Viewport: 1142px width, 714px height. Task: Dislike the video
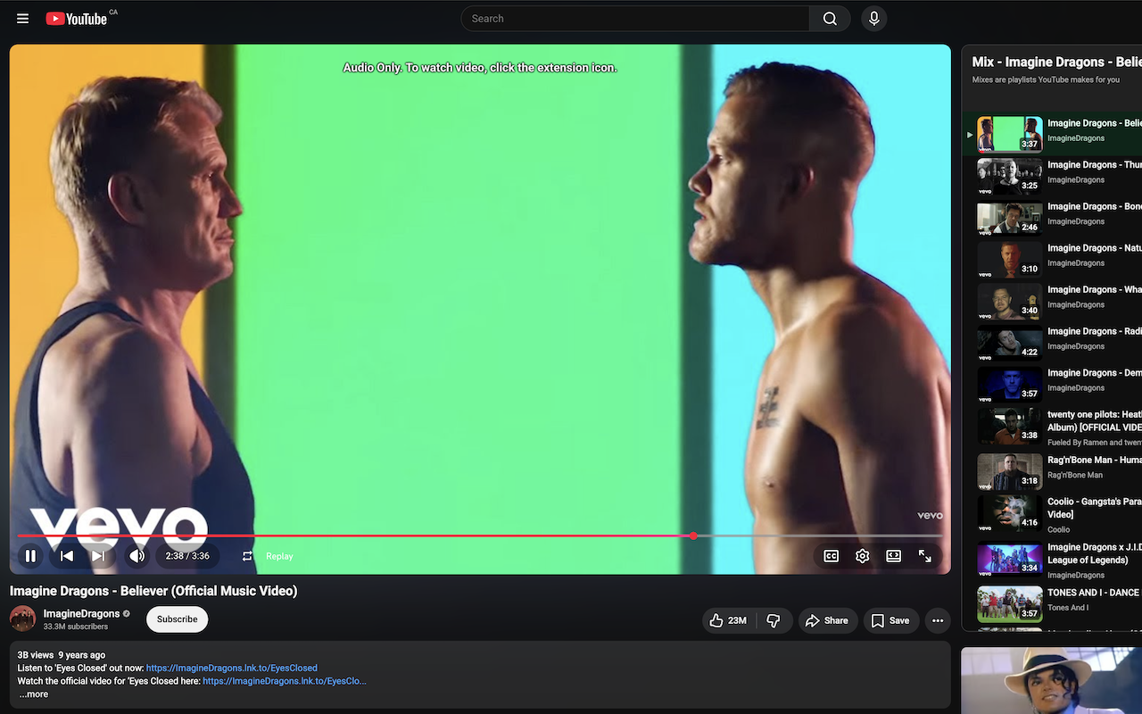coord(774,620)
